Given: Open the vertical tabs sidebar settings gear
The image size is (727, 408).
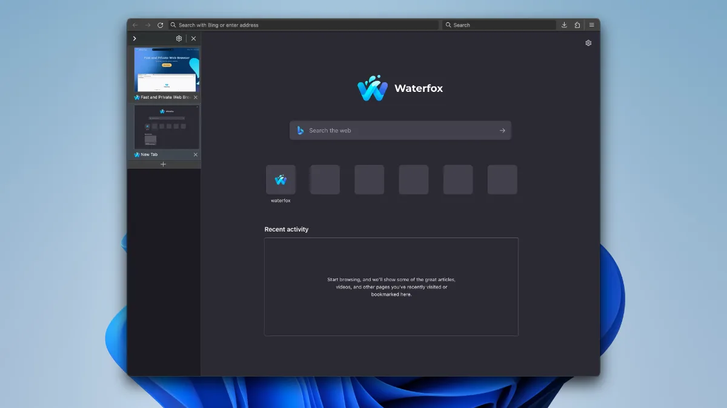Looking at the screenshot, I should 178,38.
